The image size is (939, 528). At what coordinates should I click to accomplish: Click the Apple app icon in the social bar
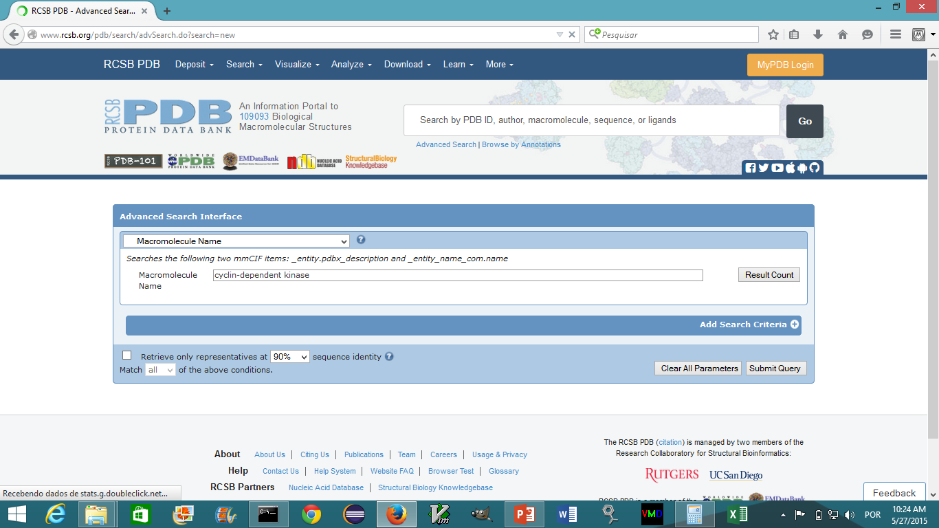click(x=790, y=168)
